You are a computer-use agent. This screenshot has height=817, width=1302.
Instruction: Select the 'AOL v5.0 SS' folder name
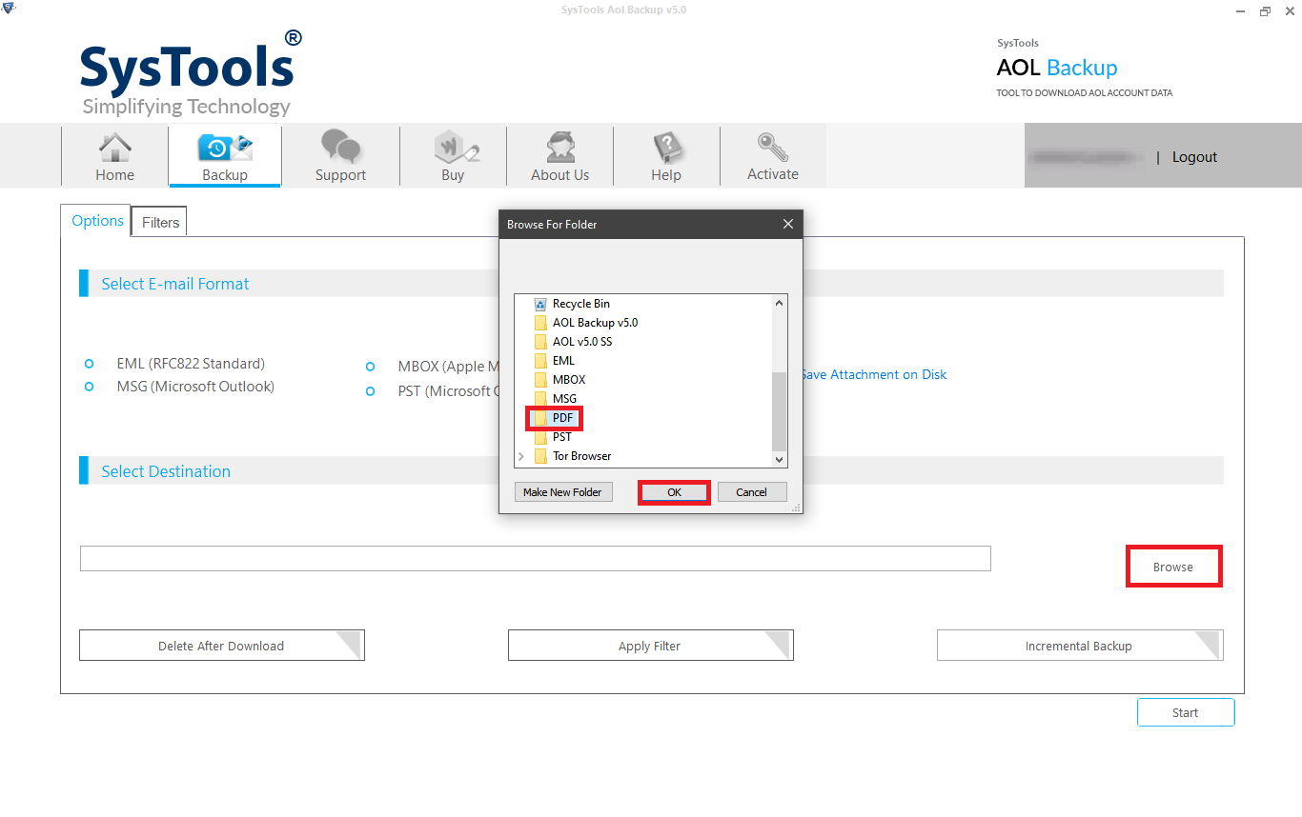pos(582,342)
